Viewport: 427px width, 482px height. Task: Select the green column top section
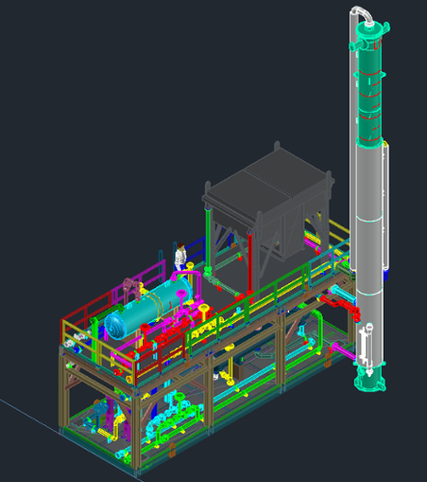pos(370,84)
